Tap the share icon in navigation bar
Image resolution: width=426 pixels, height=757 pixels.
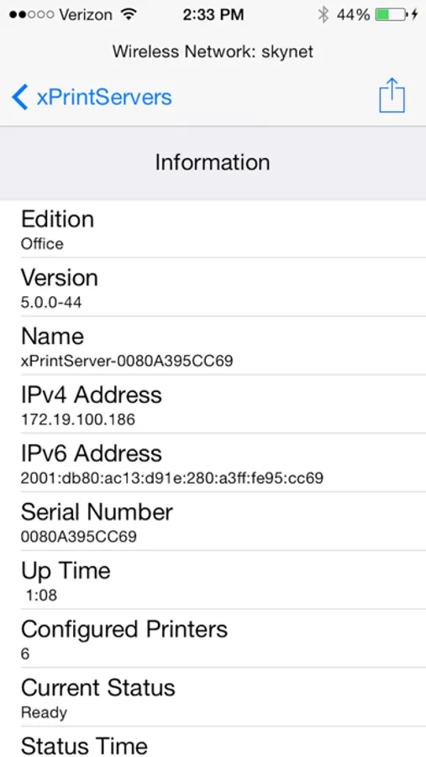coord(392,95)
